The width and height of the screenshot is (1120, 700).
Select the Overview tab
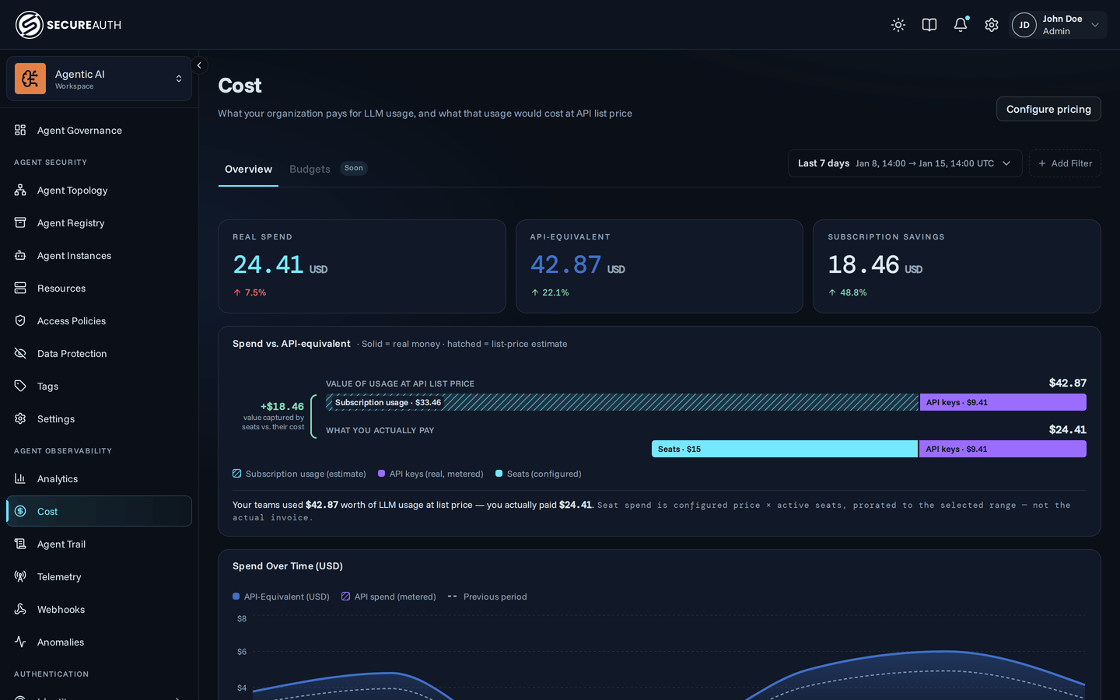click(x=248, y=169)
